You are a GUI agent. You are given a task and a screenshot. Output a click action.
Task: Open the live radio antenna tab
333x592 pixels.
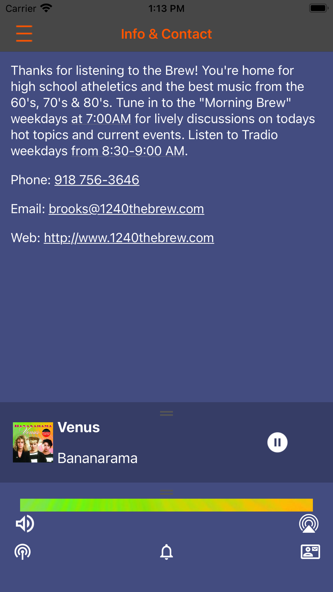23,552
